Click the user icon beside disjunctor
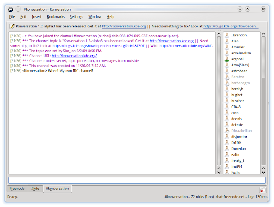The width and height of the screenshot is (274, 207). (x=227, y=137)
